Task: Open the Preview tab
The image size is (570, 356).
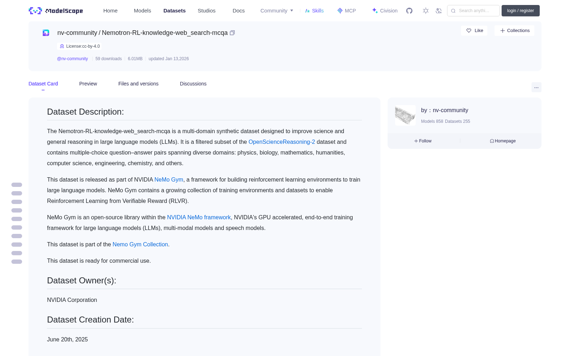Action: tap(88, 84)
